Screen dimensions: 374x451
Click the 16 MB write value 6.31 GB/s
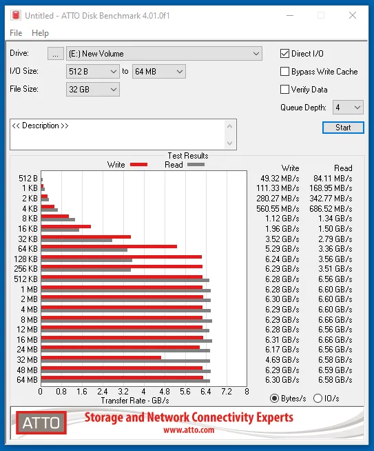(x=282, y=340)
